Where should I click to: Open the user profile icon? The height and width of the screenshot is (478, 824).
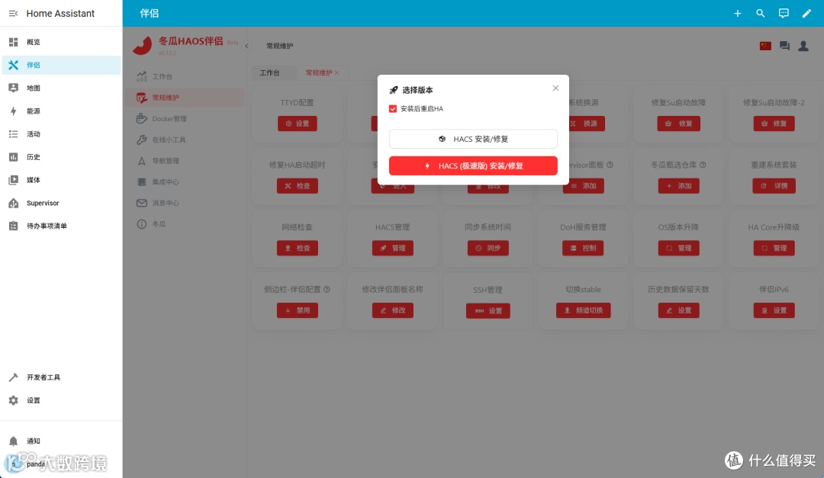(803, 46)
